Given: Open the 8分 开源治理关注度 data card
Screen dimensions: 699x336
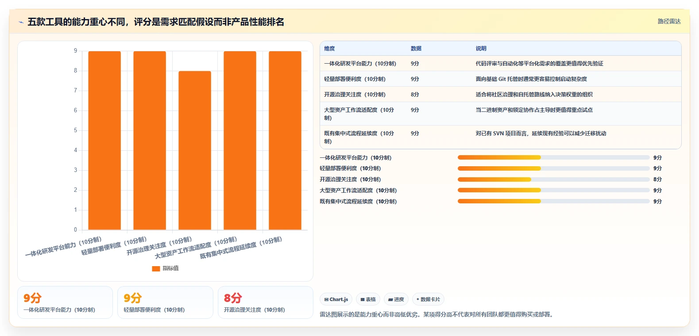Looking at the screenshot, I should tap(266, 302).
